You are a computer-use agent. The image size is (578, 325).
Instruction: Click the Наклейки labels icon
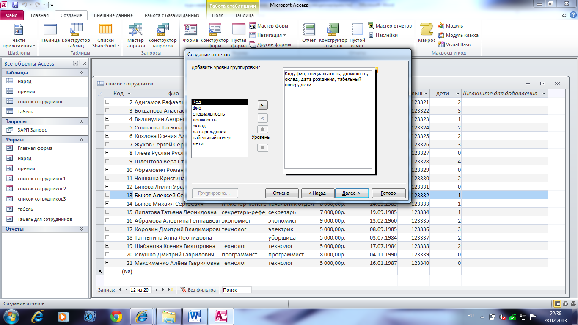[383, 35]
